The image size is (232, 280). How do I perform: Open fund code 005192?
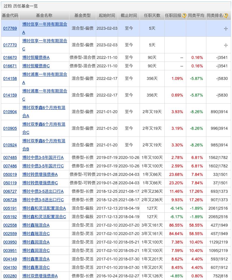coord(10,217)
